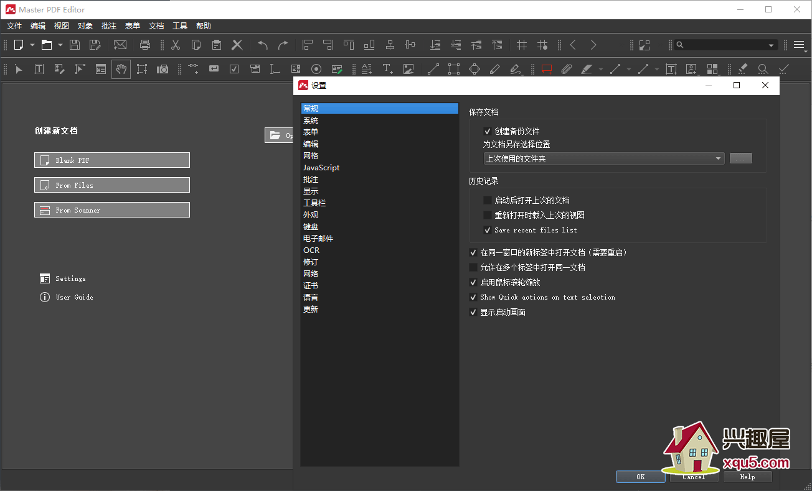
Task: Open the Highlight tool dropdown arrow
Action: [601, 69]
